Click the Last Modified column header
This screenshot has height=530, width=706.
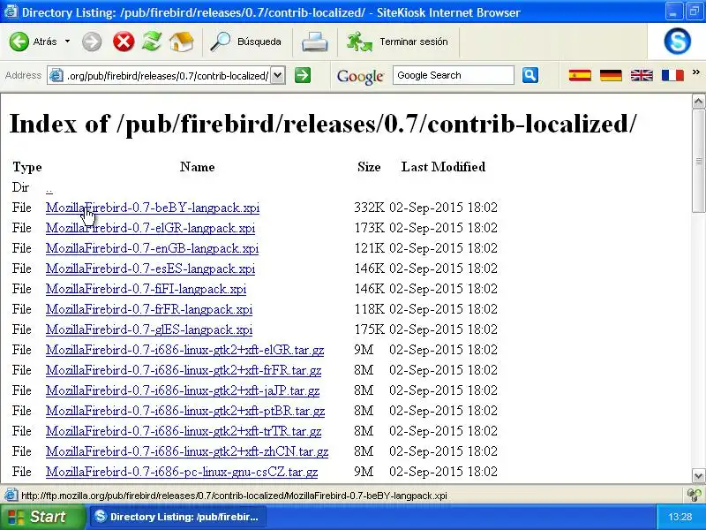click(444, 167)
